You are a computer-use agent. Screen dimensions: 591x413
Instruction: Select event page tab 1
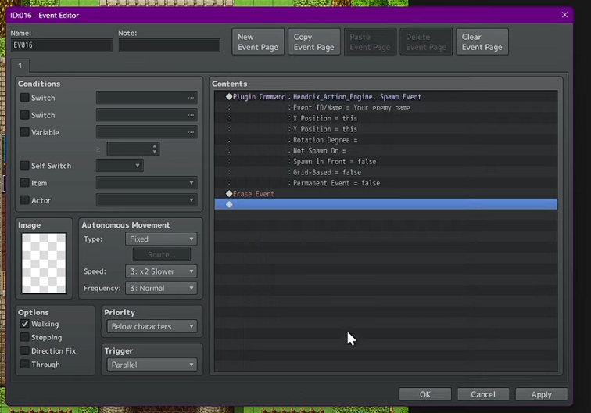[20, 66]
